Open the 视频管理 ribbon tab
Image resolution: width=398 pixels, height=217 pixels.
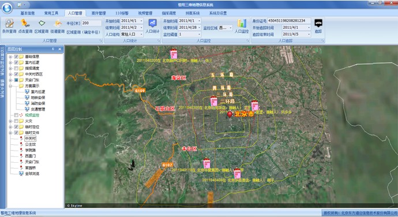pos(145,13)
